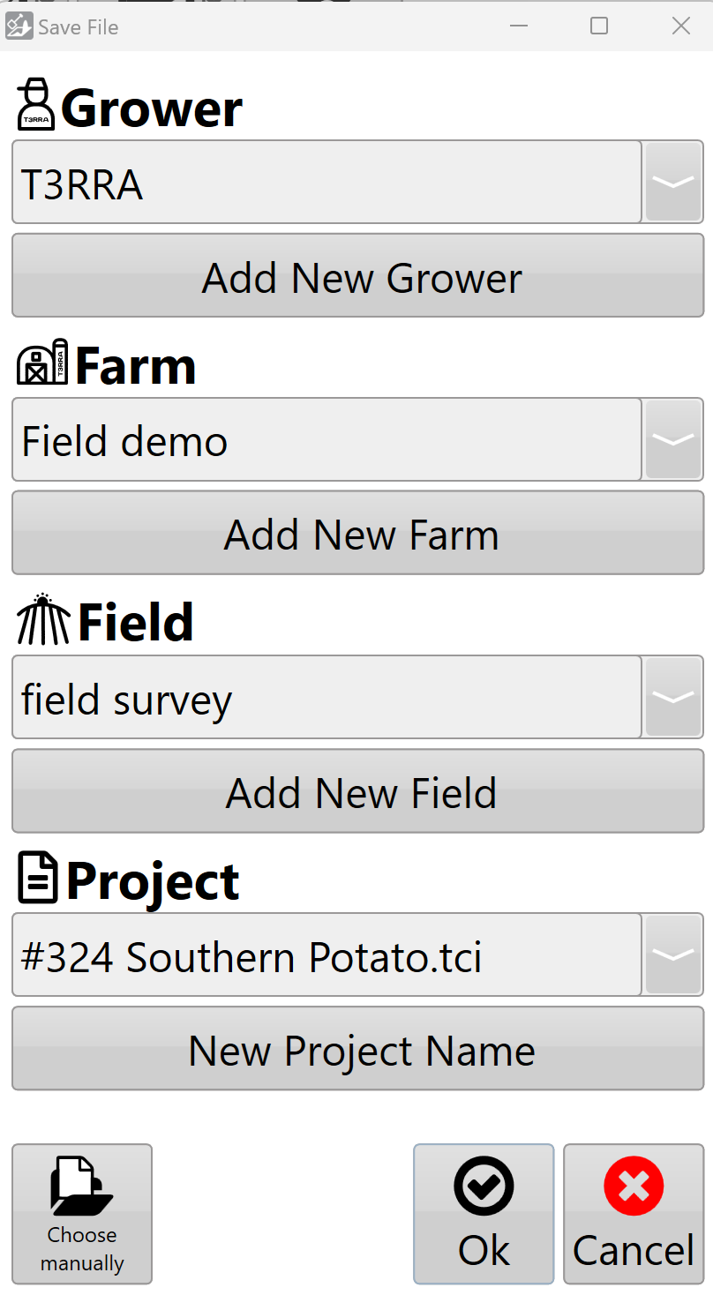
Task: Click the crop rows Field icon
Action: (x=43, y=619)
